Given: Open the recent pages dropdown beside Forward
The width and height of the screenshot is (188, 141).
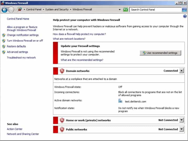Looking at the screenshot, I should click(x=15, y=10).
